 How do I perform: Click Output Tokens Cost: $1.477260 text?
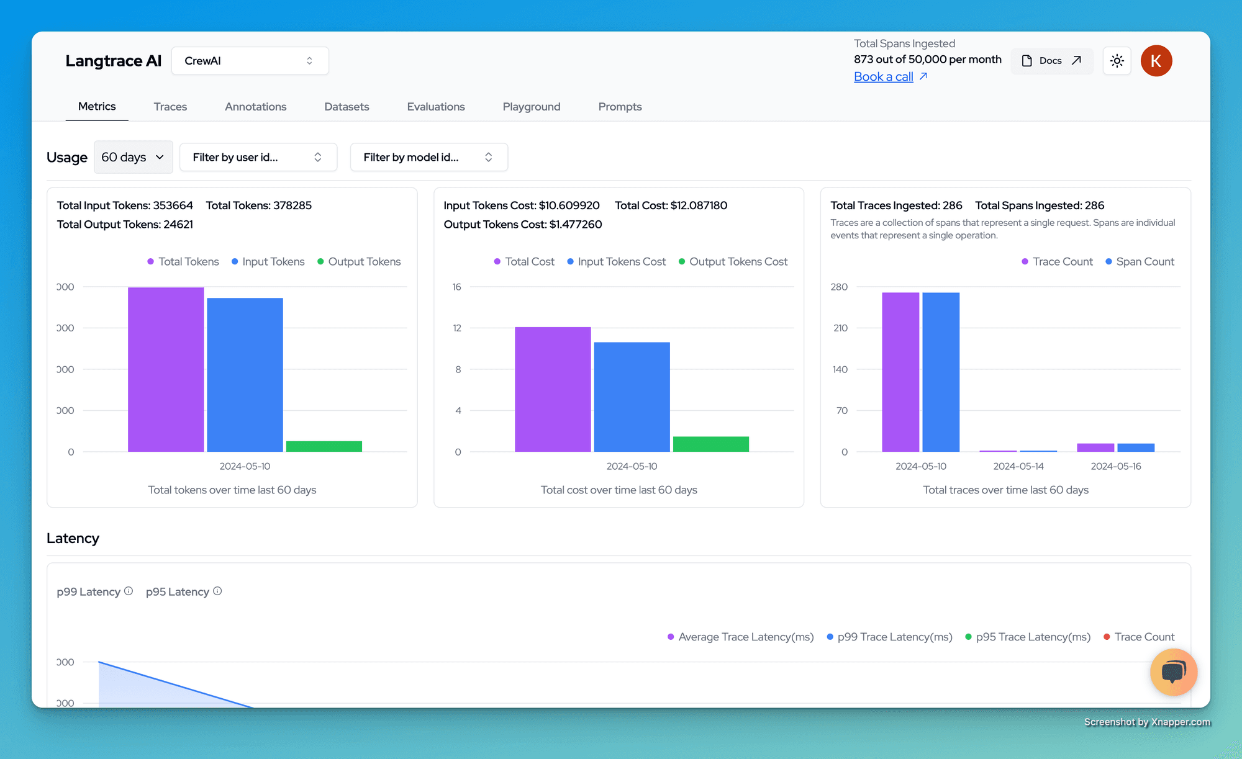pyautogui.click(x=523, y=224)
